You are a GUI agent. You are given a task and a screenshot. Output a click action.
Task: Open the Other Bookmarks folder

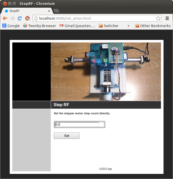(153, 26)
